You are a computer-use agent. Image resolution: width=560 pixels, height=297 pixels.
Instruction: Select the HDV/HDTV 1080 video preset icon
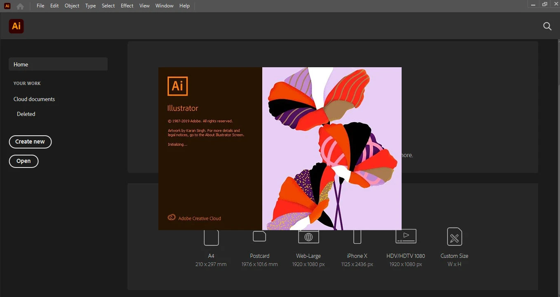pyautogui.click(x=405, y=236)
